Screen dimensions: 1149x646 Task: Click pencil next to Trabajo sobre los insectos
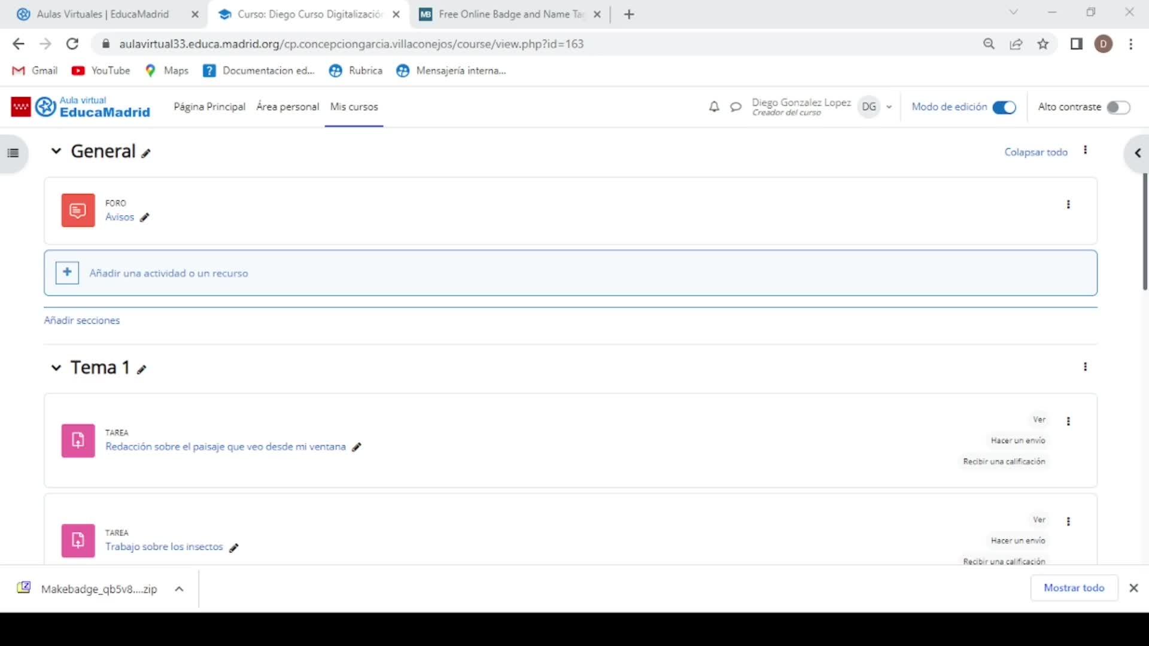tap(234, 547)
